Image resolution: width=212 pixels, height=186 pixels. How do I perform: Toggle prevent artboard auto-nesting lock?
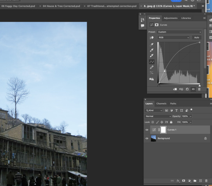(x=166, y=122)
